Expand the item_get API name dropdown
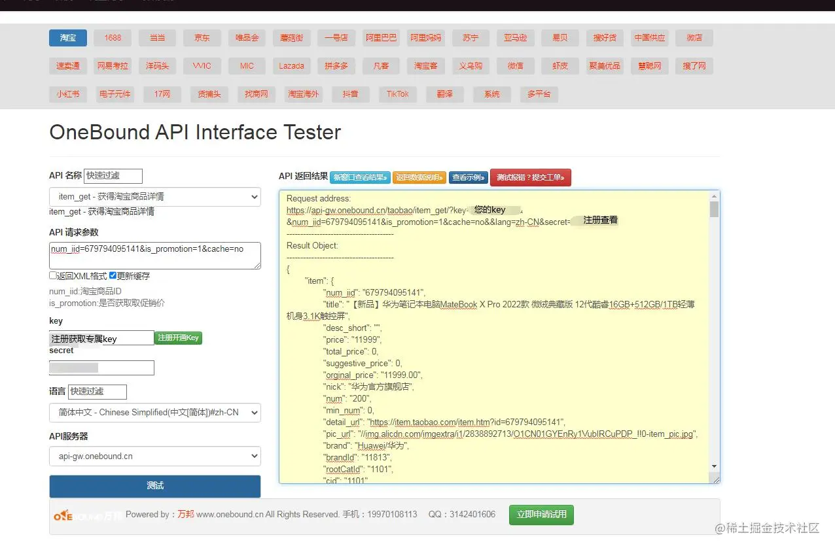Screen dimensions: 835x550 click(x=155, y=196)
